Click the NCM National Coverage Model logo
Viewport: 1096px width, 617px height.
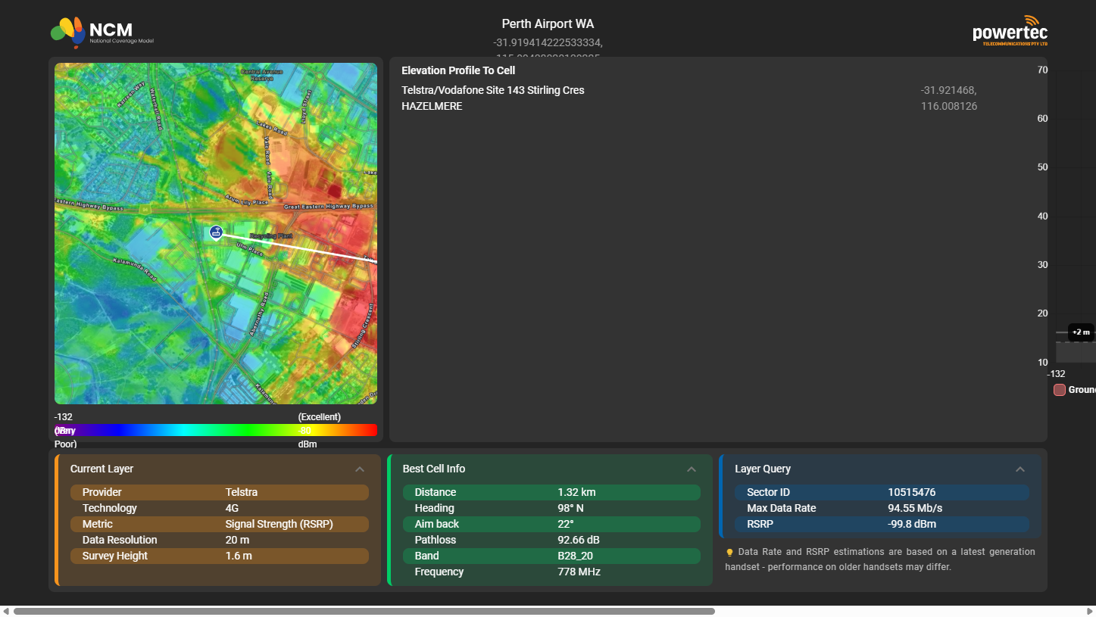pyautogui.click(x=102, y=33)
